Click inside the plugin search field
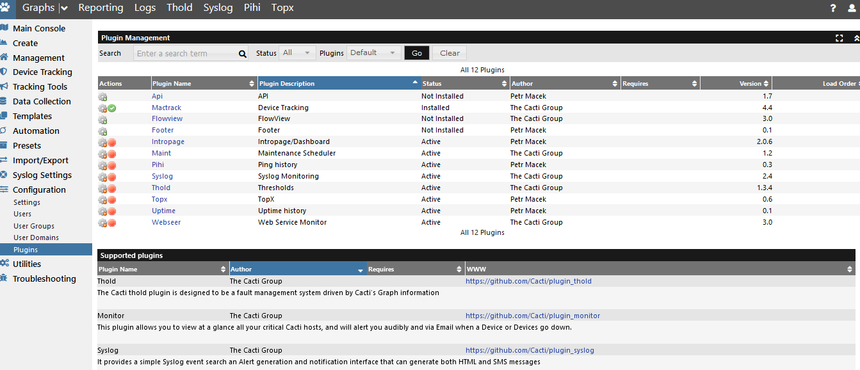The height and width of the screenshot is (370, 860). (186, 52)
